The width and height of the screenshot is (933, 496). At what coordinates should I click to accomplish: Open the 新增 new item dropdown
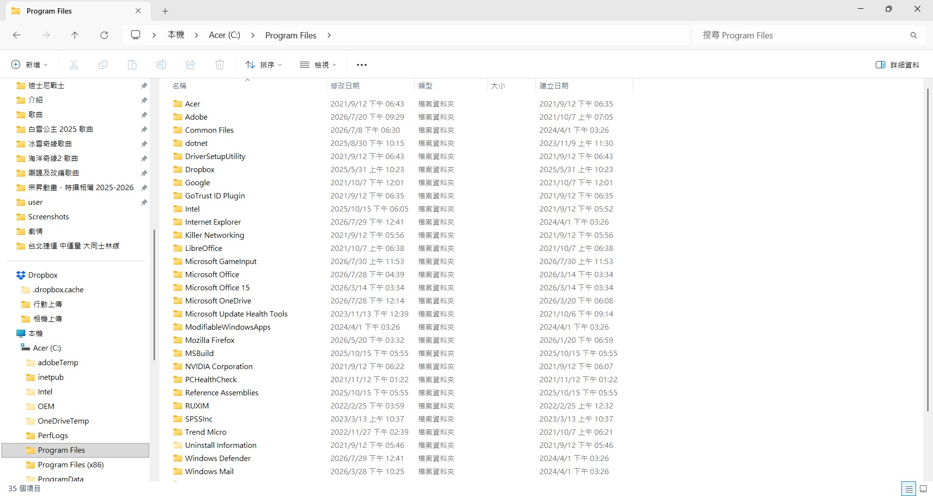(29, 65)
